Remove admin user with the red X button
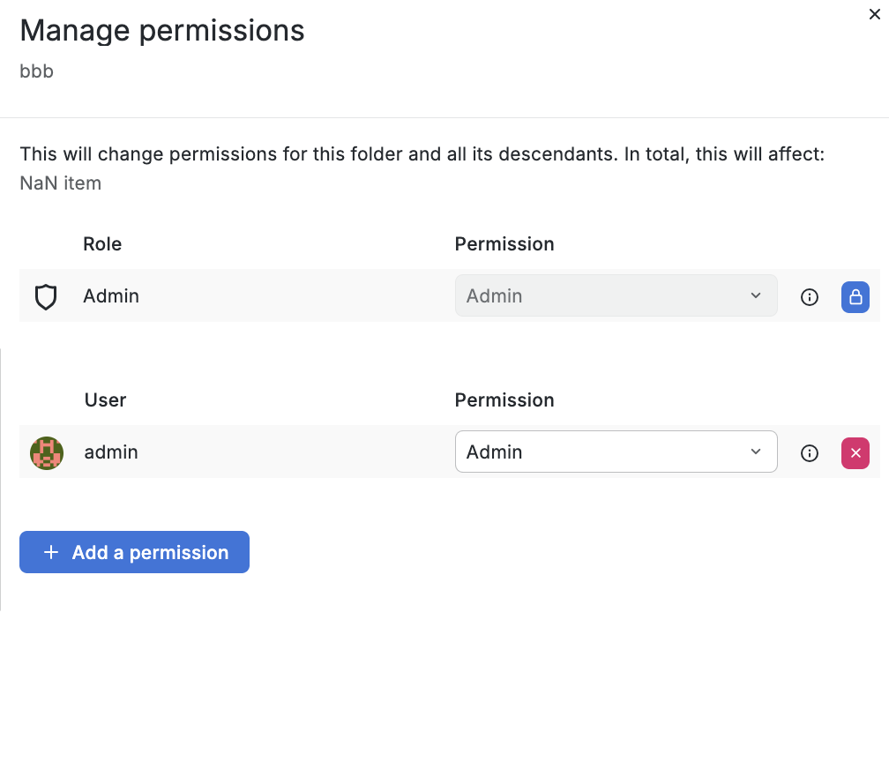 coord(855,452)
